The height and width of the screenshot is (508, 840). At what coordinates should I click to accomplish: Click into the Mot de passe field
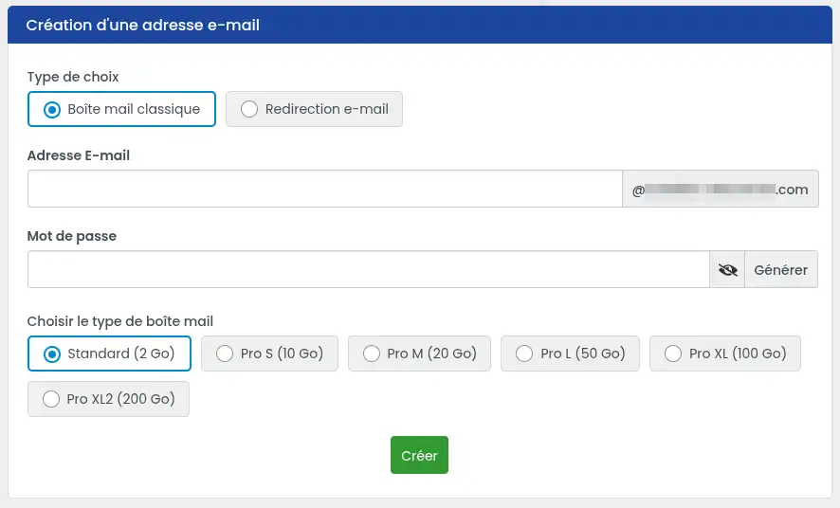pyautogui.click(x=369, y=270)
